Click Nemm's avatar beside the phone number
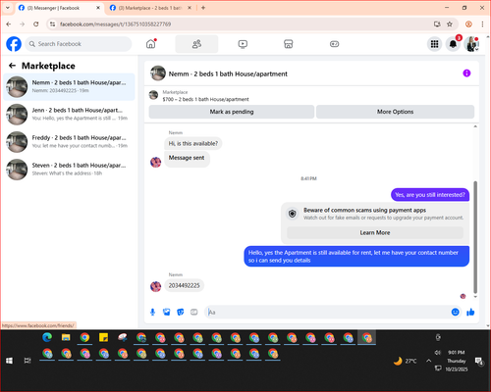Viewport: 491px width, 392px height. pyautogui.click(x=155, y=286)
